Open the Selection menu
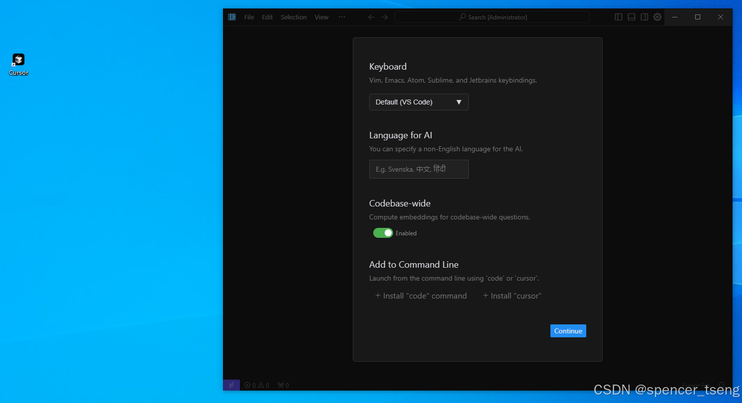742x403 pixels. click(294, 17)
